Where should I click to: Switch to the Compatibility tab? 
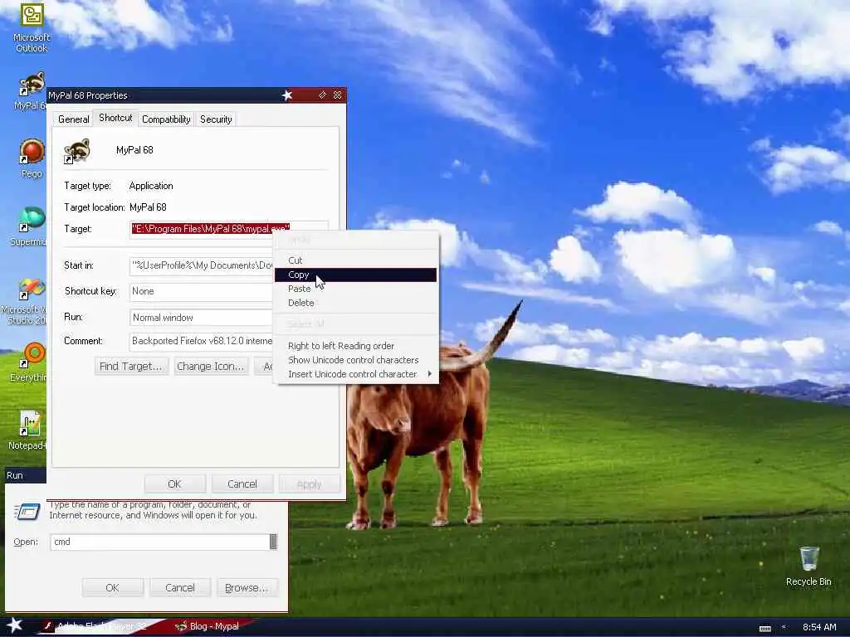(166, 119)
